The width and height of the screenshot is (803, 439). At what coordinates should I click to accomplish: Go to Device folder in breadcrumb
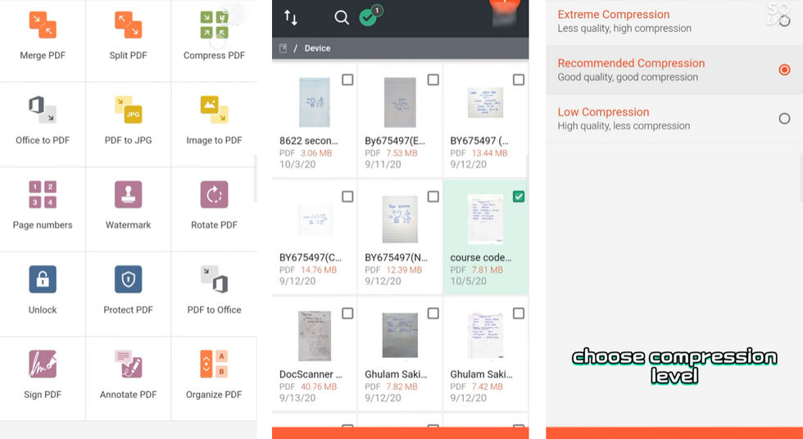318,48
